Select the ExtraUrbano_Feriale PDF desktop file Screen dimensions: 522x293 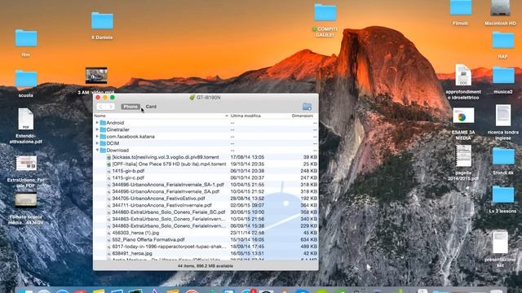(26, 163)
